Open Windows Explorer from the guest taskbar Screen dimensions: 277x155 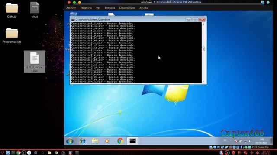point(95,141)
